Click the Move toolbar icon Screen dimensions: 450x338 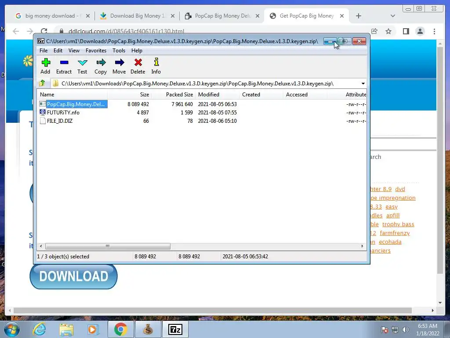point(119,66)
